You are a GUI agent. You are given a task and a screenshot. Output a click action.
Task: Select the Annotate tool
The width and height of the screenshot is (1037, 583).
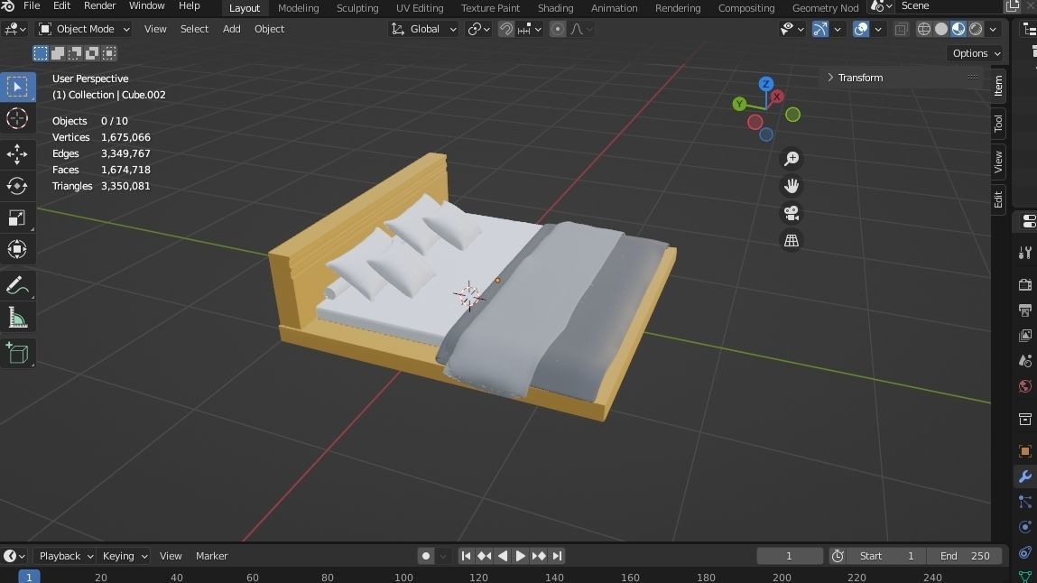pos(17,285)
